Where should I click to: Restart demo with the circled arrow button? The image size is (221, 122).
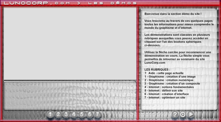click(183, 114)
